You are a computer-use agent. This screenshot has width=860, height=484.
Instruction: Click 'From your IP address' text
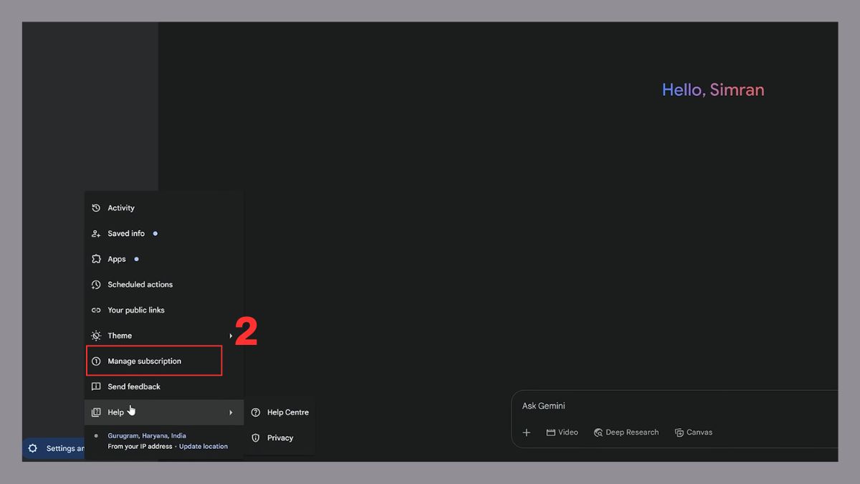140,446
